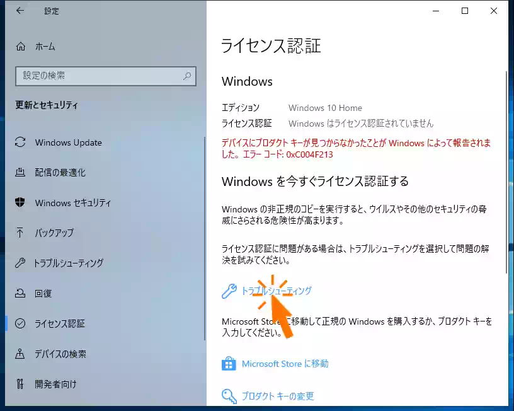514x411 pixels.
Task: Click the プロダクト キーの変更 link
Action: [278, 397]
